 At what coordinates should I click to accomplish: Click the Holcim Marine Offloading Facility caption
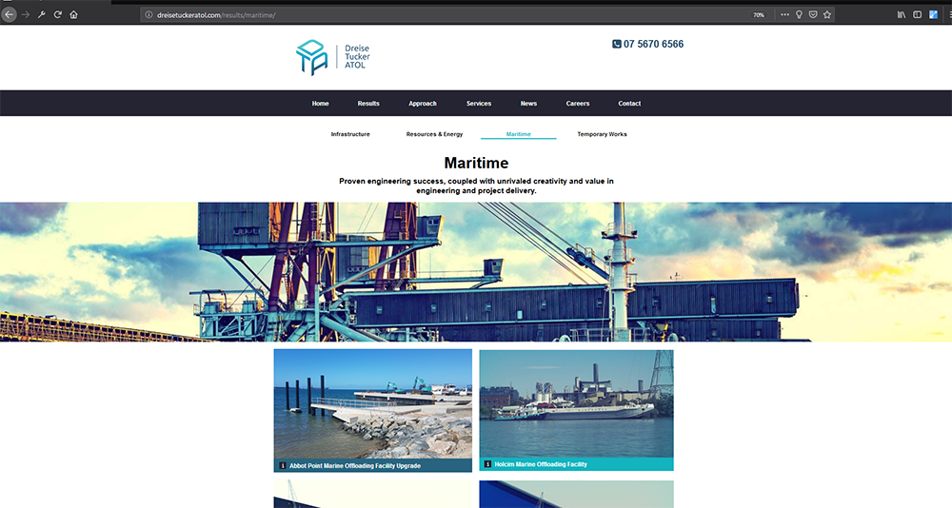541,464
